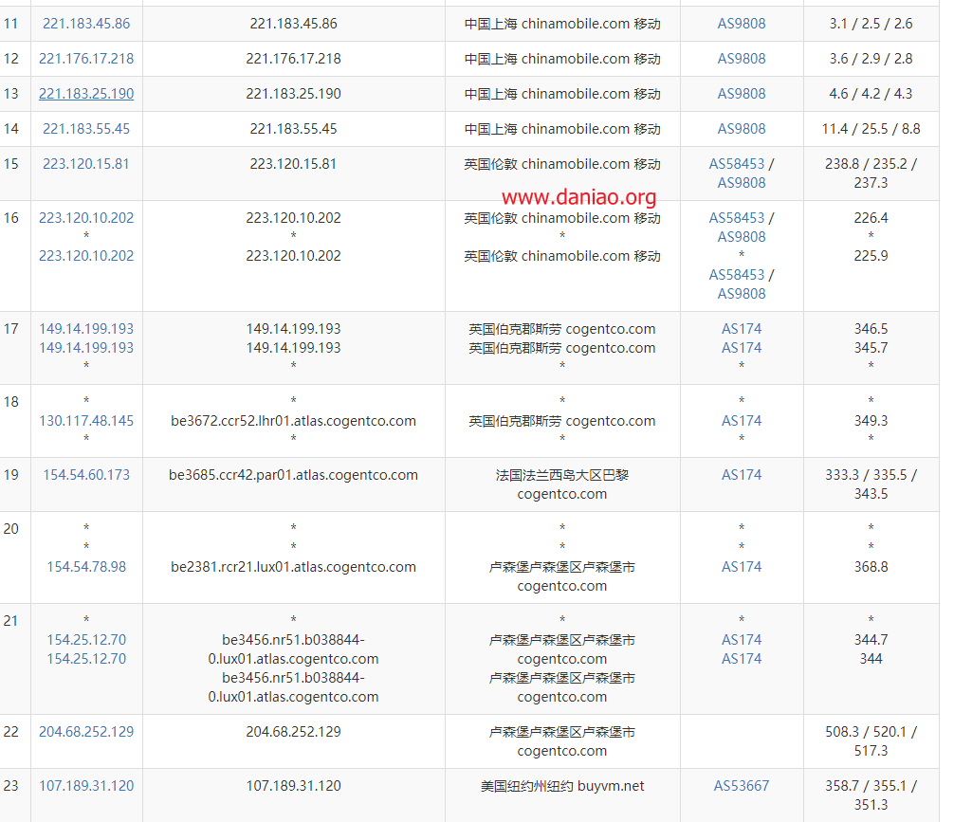The height and width of the screenshot is (822, 972).
Task: Open IP link 154.54.78.98 in hop 20
Action: click(86, 567)
